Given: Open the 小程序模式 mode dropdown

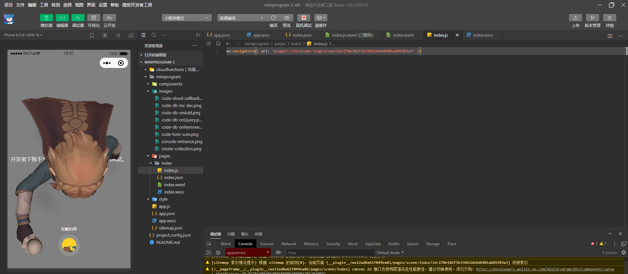Looking at the screenshot, I should tap(186, 18).
